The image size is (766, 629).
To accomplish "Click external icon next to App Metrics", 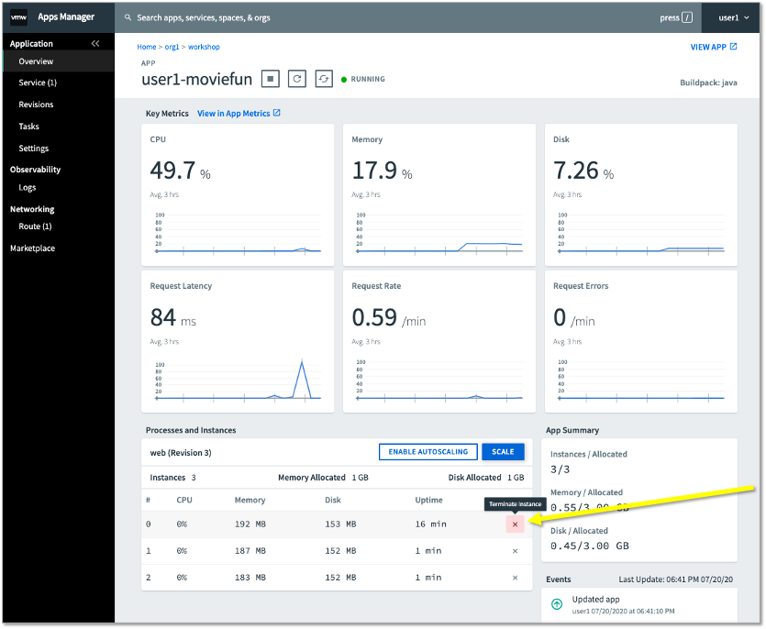I will 276,113.
